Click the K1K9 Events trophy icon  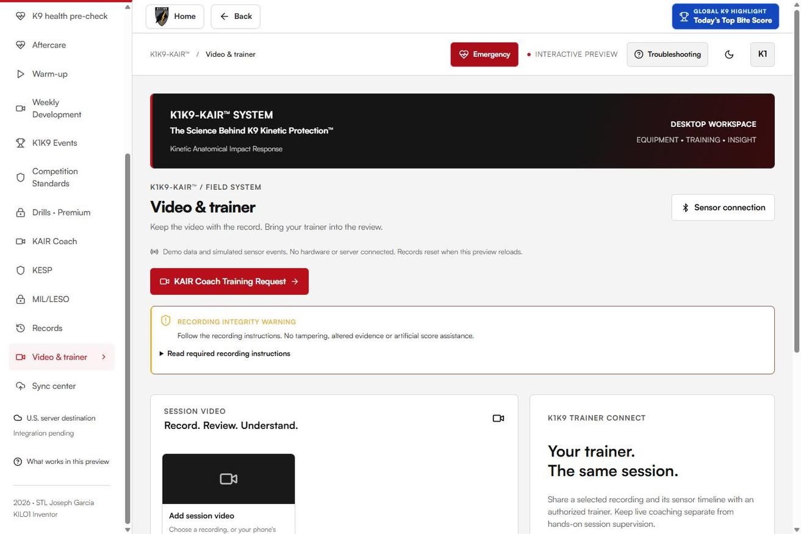pos(21,143)
